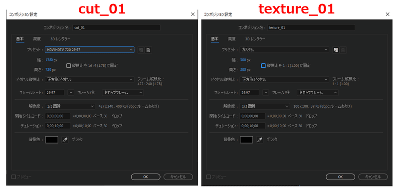The image size is (399, 192).
Task: Expand frame rate arrow dropdown in texture_01 dialog
Action: 266,93
